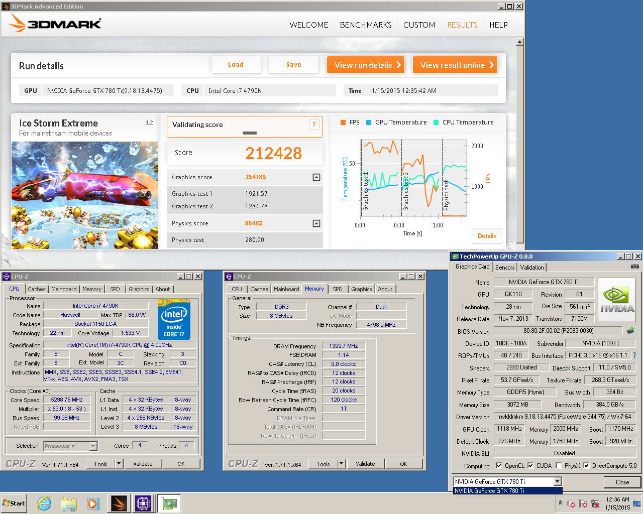Open About tab in Memory CPU-Z window
Screen dimensions: 643x514
pos(385,289)
